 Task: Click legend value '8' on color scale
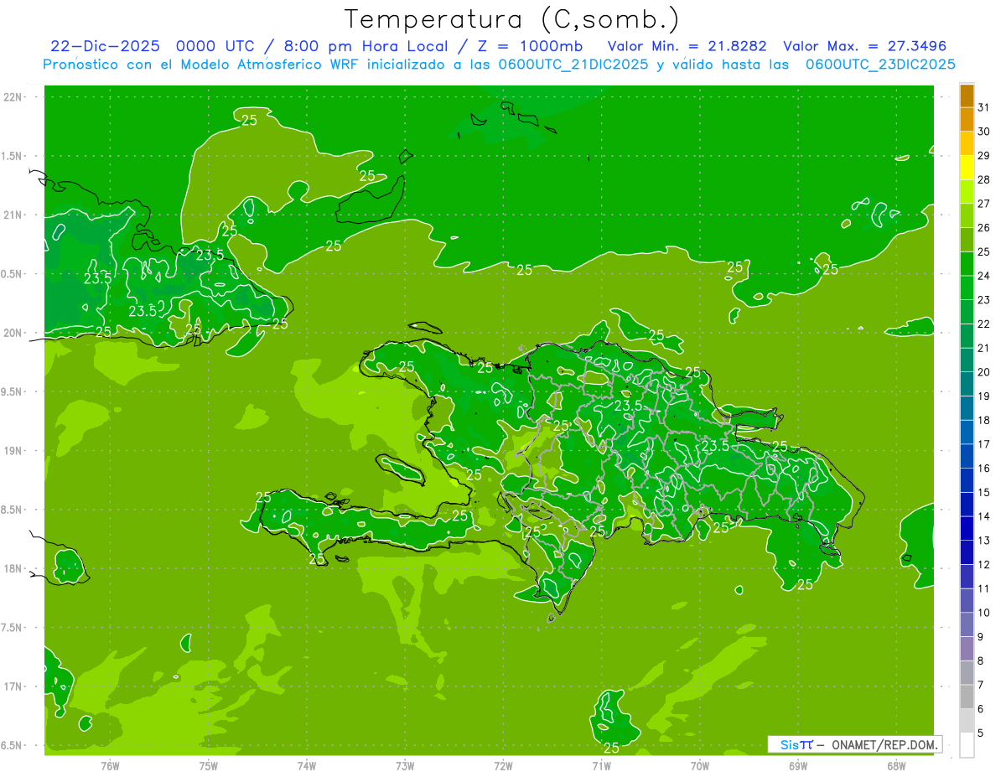click(x=981, y=660)
